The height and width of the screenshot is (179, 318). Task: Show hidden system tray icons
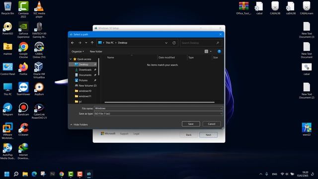click(x=261, y=174)
